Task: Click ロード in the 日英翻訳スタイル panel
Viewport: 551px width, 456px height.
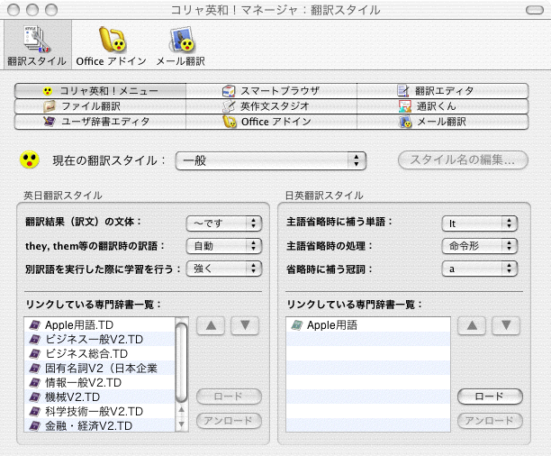Action: point(490,397)
